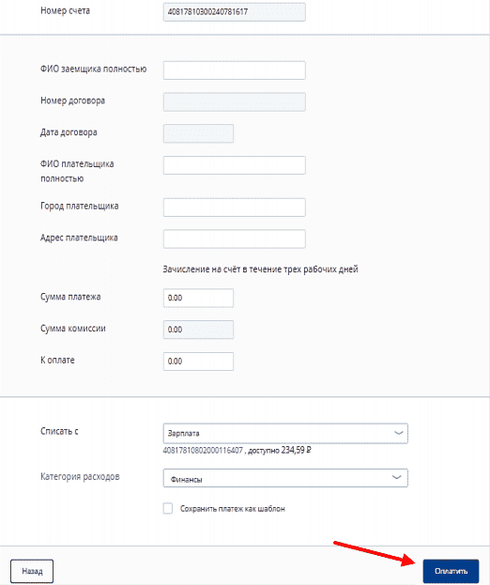Viewport: 490px width, 585px height.
Task: Expand the Категория расходов dropdown
Action: 285,478
